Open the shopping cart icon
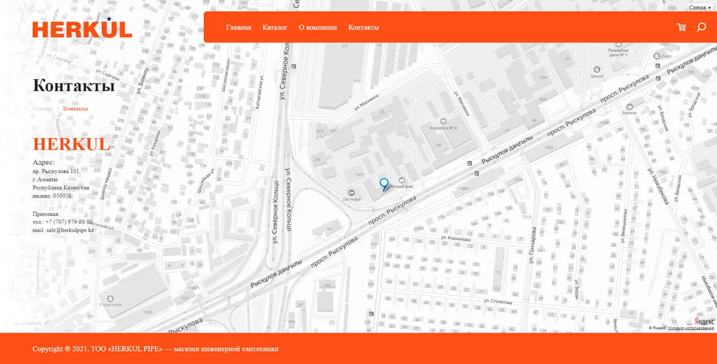This screenshot has height=364, width=717. click(x=681, y=27)
